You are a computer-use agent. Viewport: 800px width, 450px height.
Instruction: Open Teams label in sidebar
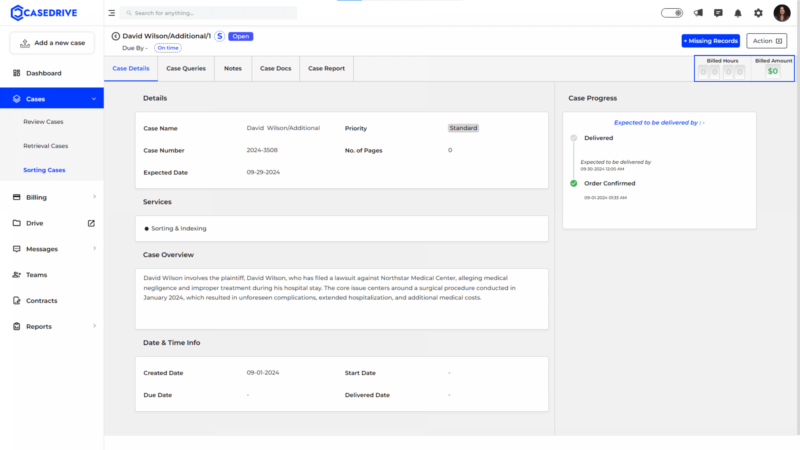click(x=36, y=274)
